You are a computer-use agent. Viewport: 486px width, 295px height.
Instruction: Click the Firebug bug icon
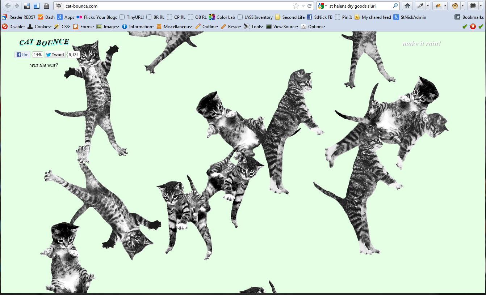437,6
